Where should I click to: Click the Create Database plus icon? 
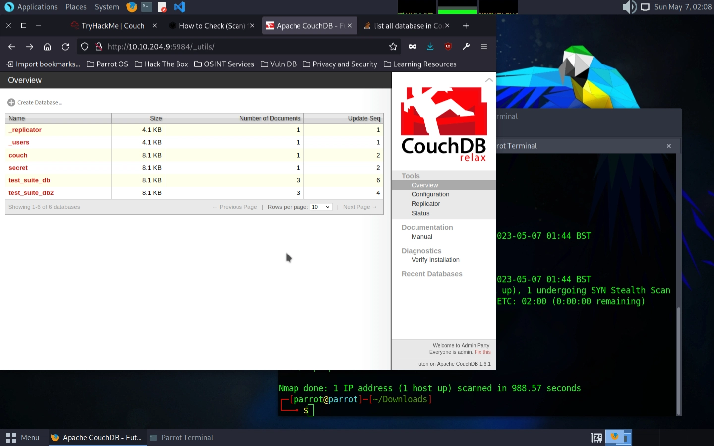coord(11,102)
